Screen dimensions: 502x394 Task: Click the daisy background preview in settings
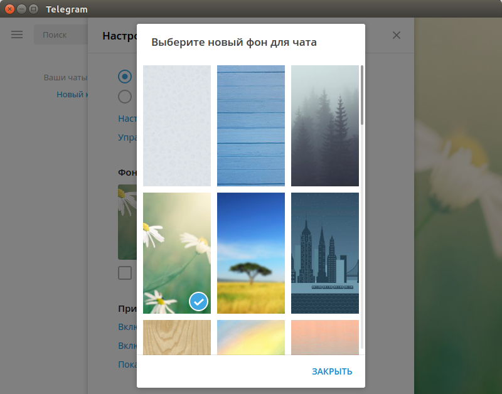click(x=127, y=222)
